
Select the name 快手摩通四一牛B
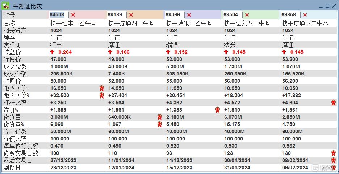pyautogui.click(x=131, y=23)
